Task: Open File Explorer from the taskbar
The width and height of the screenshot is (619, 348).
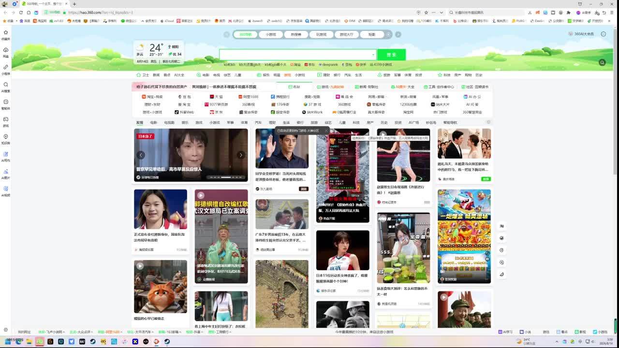Action: click(29, 342)
